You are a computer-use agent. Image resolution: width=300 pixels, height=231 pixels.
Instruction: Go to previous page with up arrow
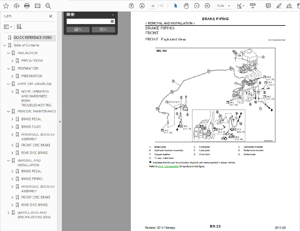(x=131, y=6)
